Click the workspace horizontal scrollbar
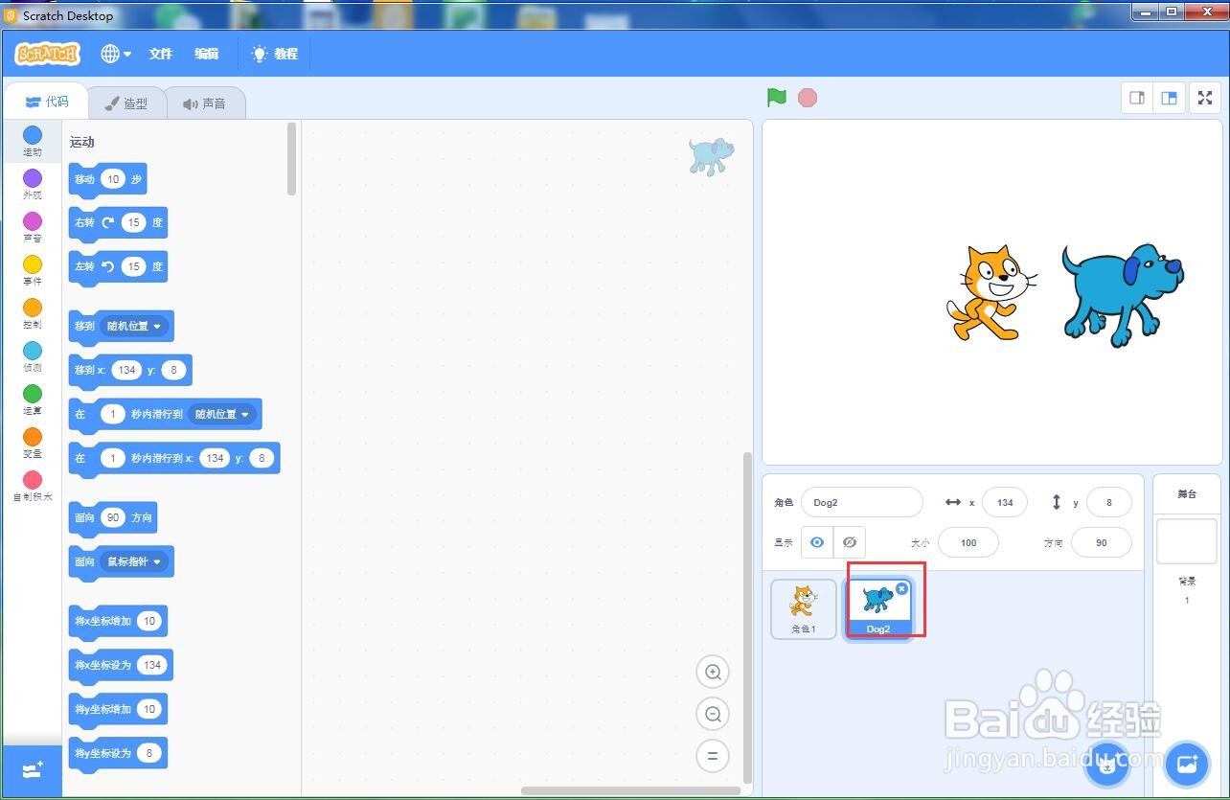1230x800 pixels. point(630,790)
